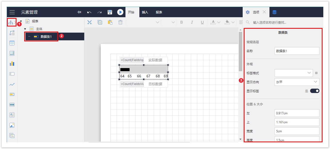The width and height of the screenshot is (330, 149).
Task: Toggle italic formatting
Action: coord(192,22)
